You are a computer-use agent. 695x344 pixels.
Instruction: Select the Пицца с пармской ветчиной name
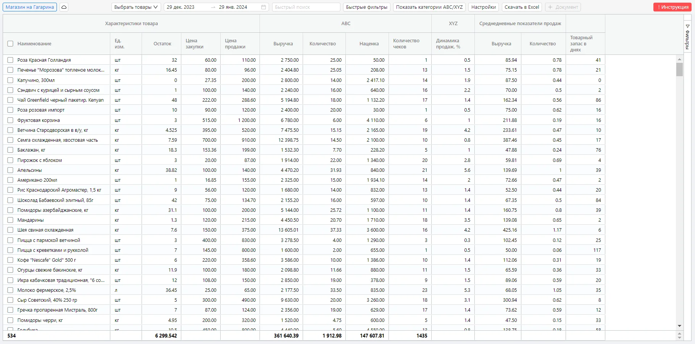pos(48,240)
